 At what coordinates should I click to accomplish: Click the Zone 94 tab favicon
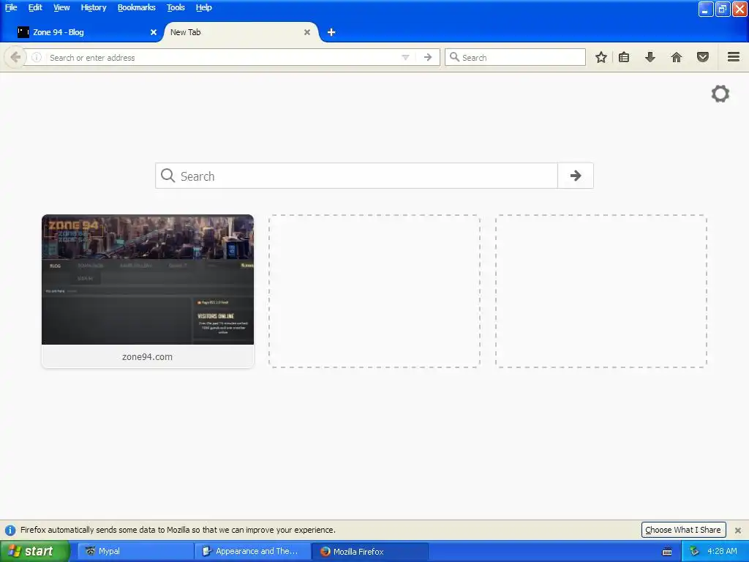[x=23, y=32]
